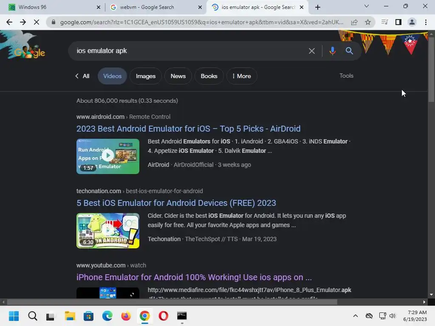Click scroll down arrow on vertical scrollbar
The image size is (435, 326).
pos(431,295)
